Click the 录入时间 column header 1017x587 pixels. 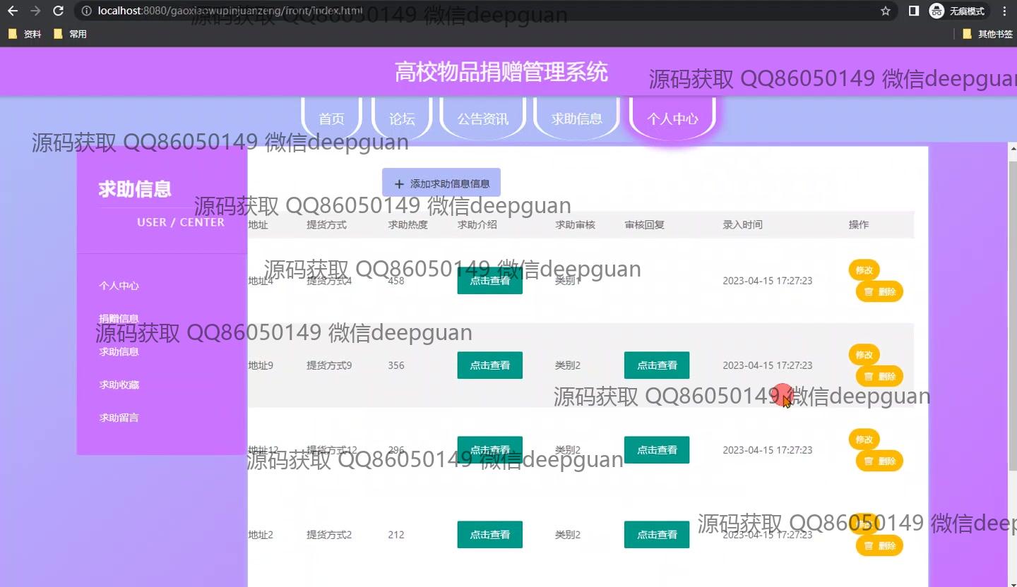(x=742, y=225)
